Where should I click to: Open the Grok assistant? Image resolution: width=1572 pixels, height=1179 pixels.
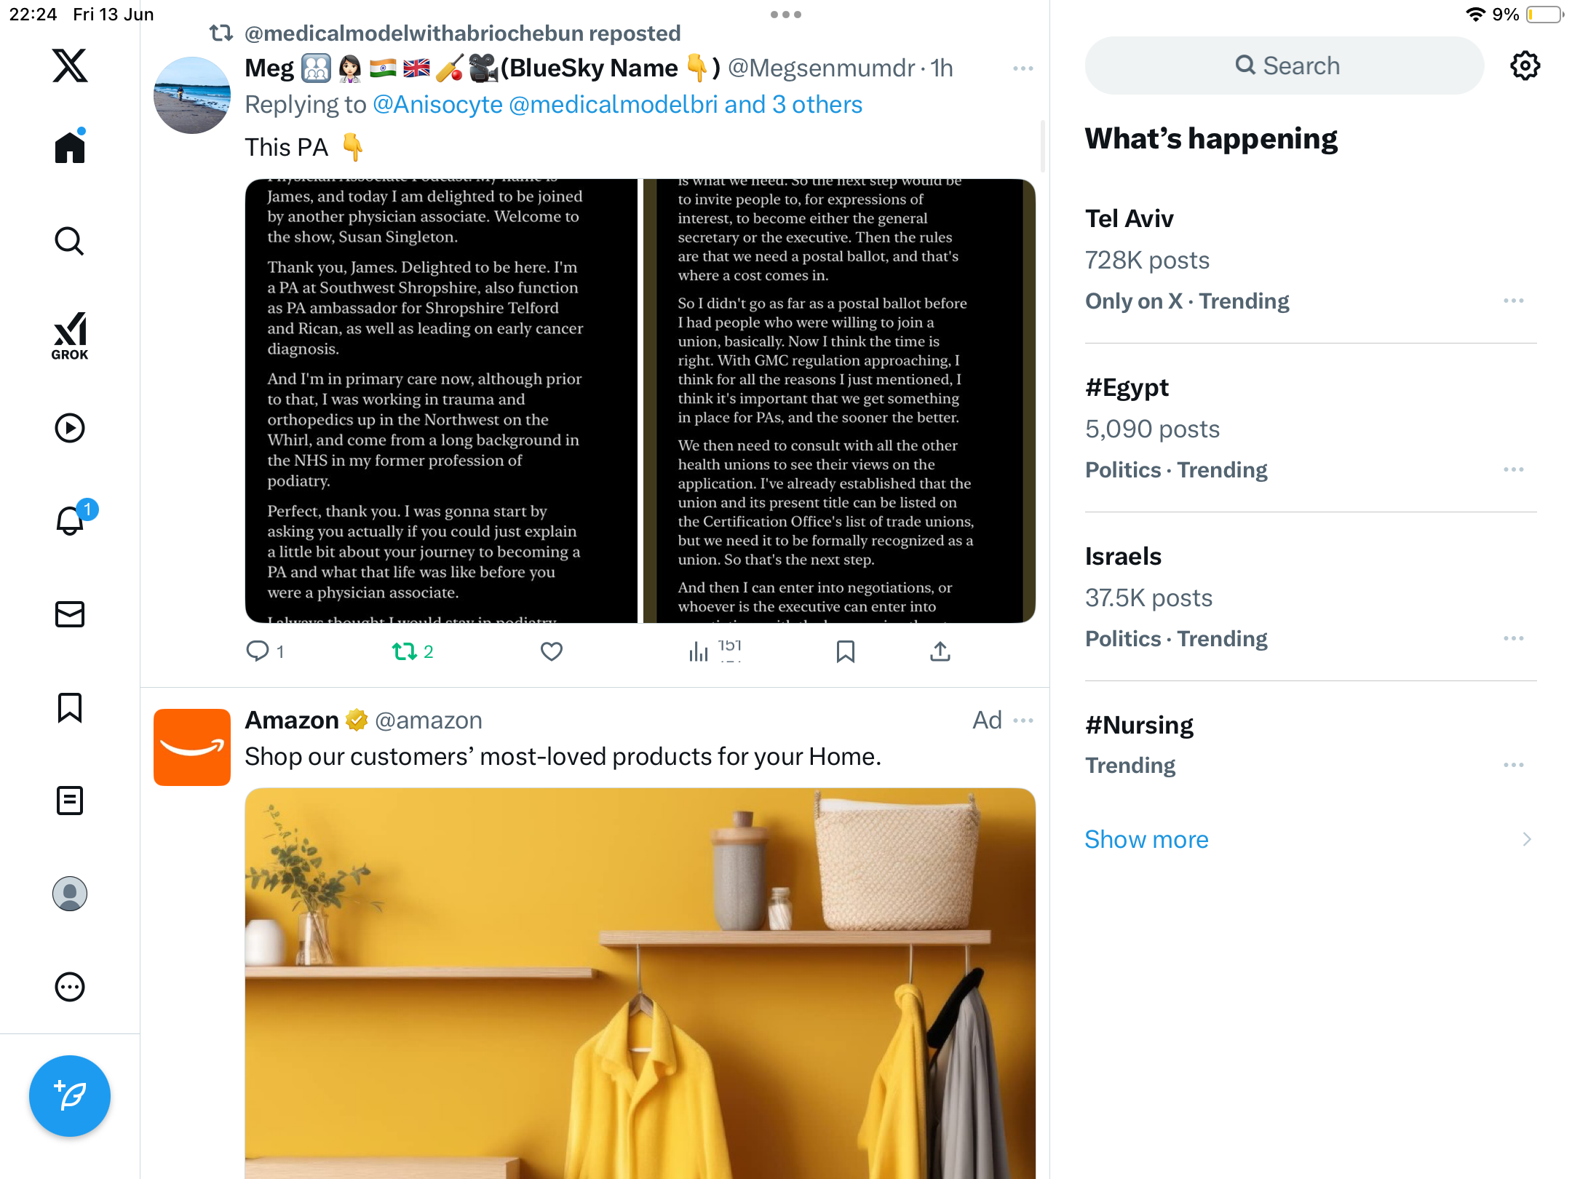click(x=70, y=336)
